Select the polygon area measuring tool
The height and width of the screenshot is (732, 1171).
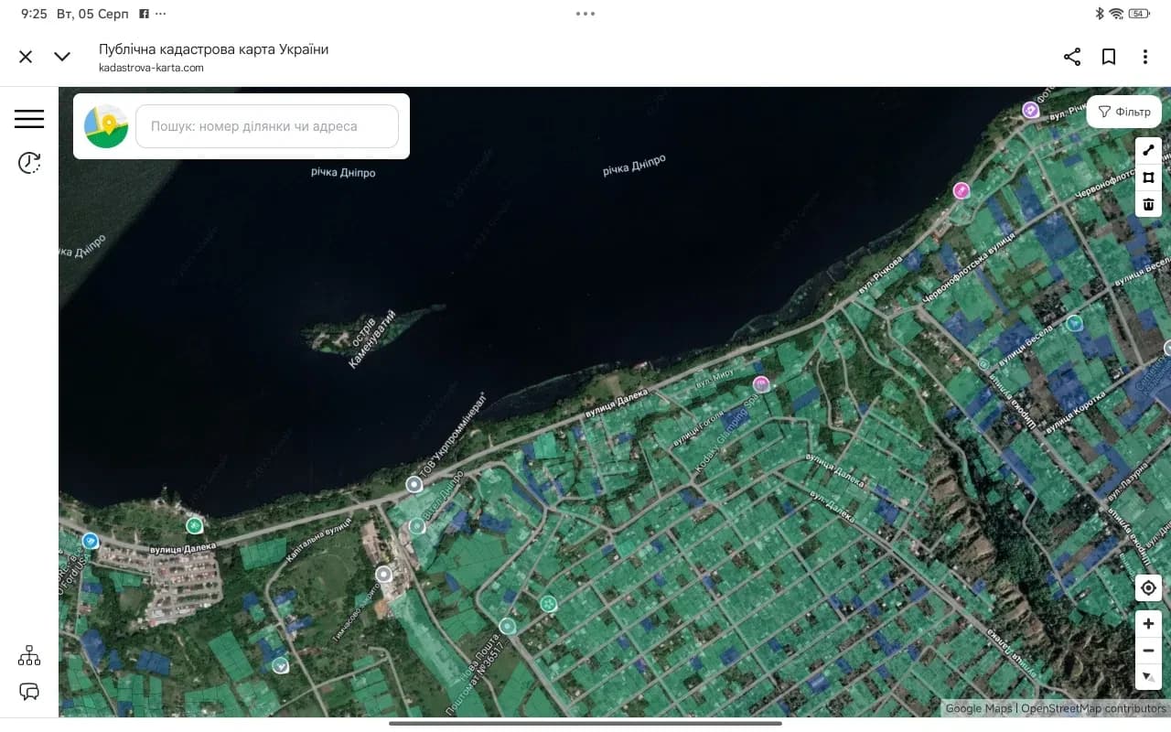(1148, 178)
